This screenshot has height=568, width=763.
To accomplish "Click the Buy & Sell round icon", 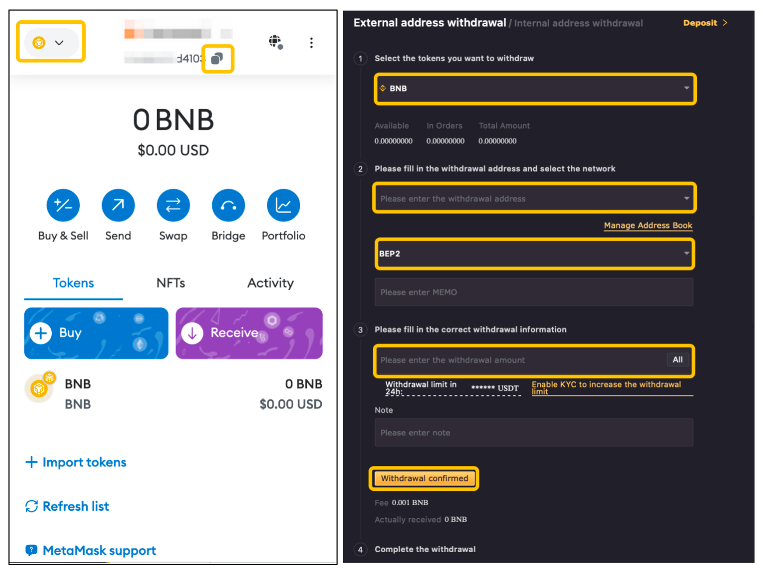I will pyautogui.click(x=63, y=205).
